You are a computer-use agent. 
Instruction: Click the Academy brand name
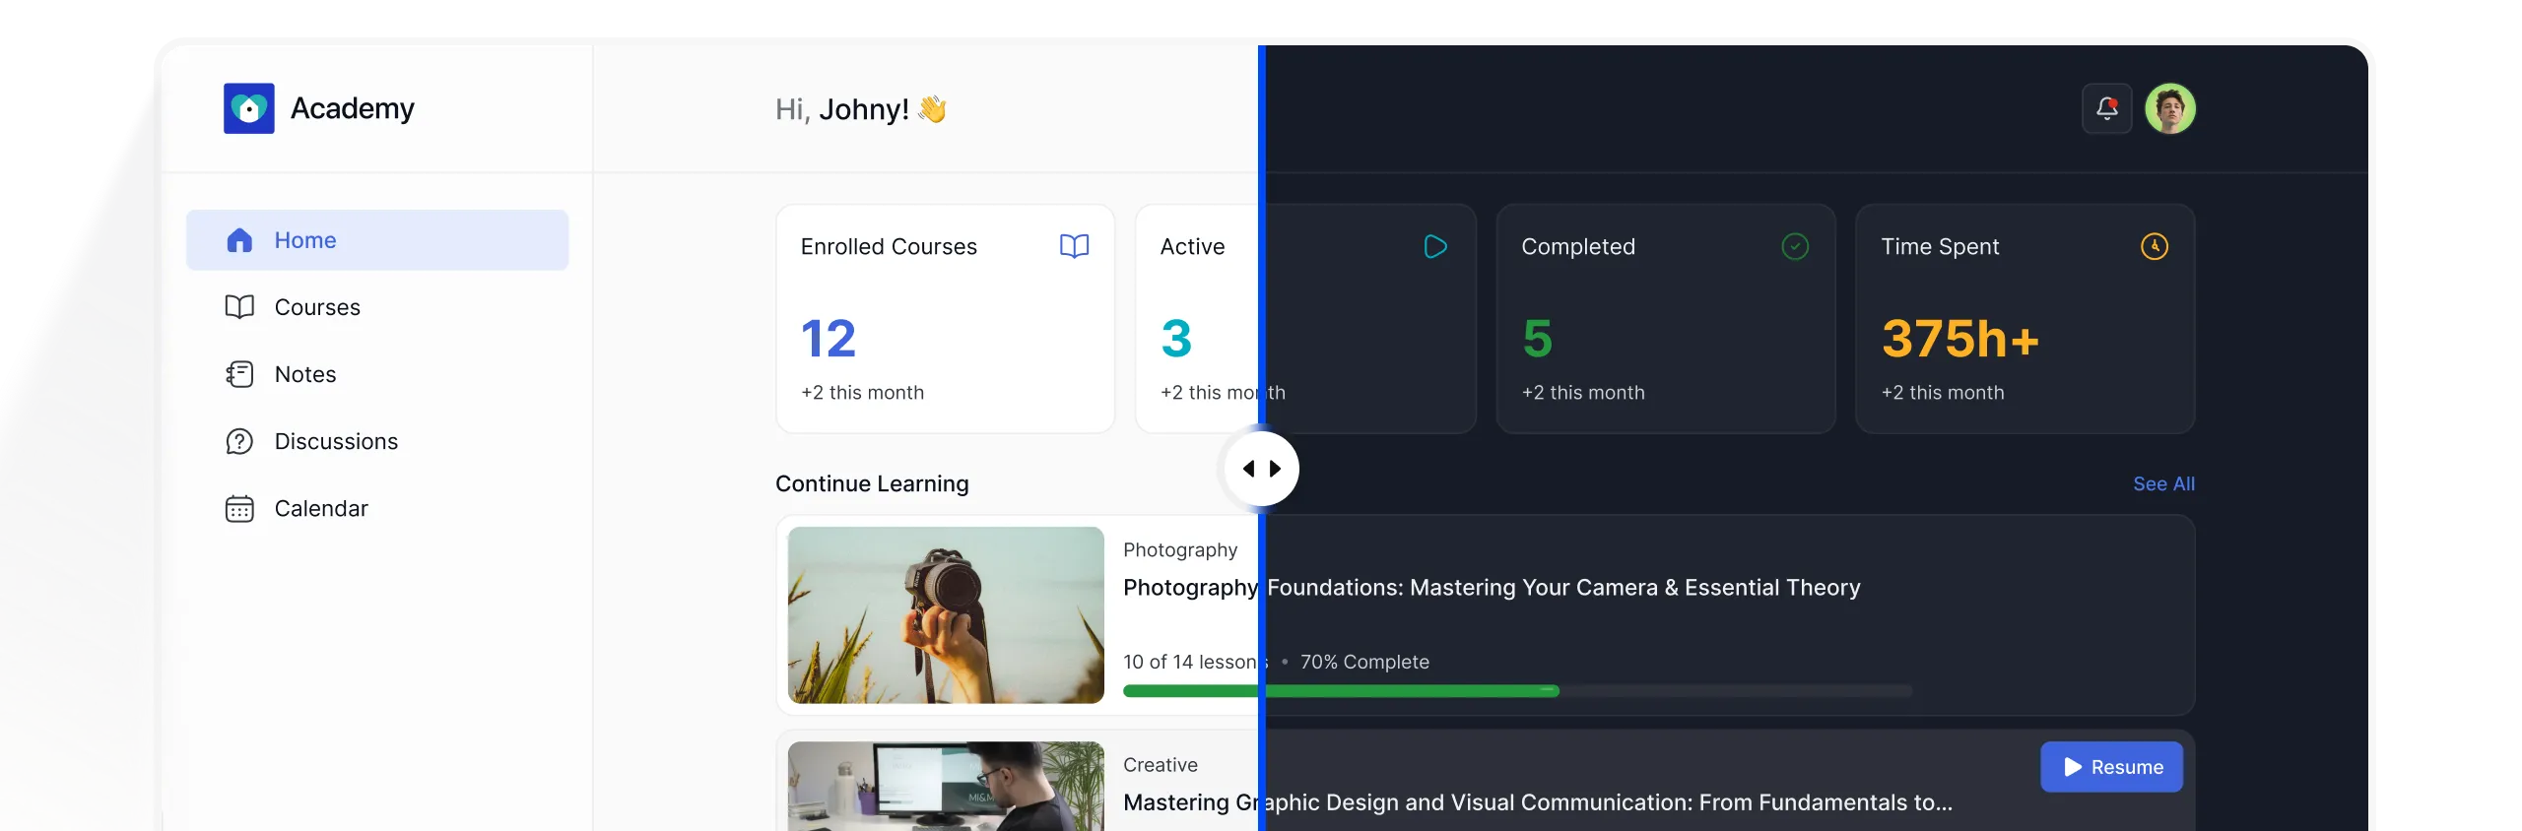click(x=353, y=108)
